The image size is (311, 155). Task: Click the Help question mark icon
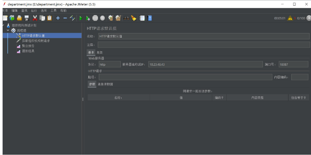150,18
